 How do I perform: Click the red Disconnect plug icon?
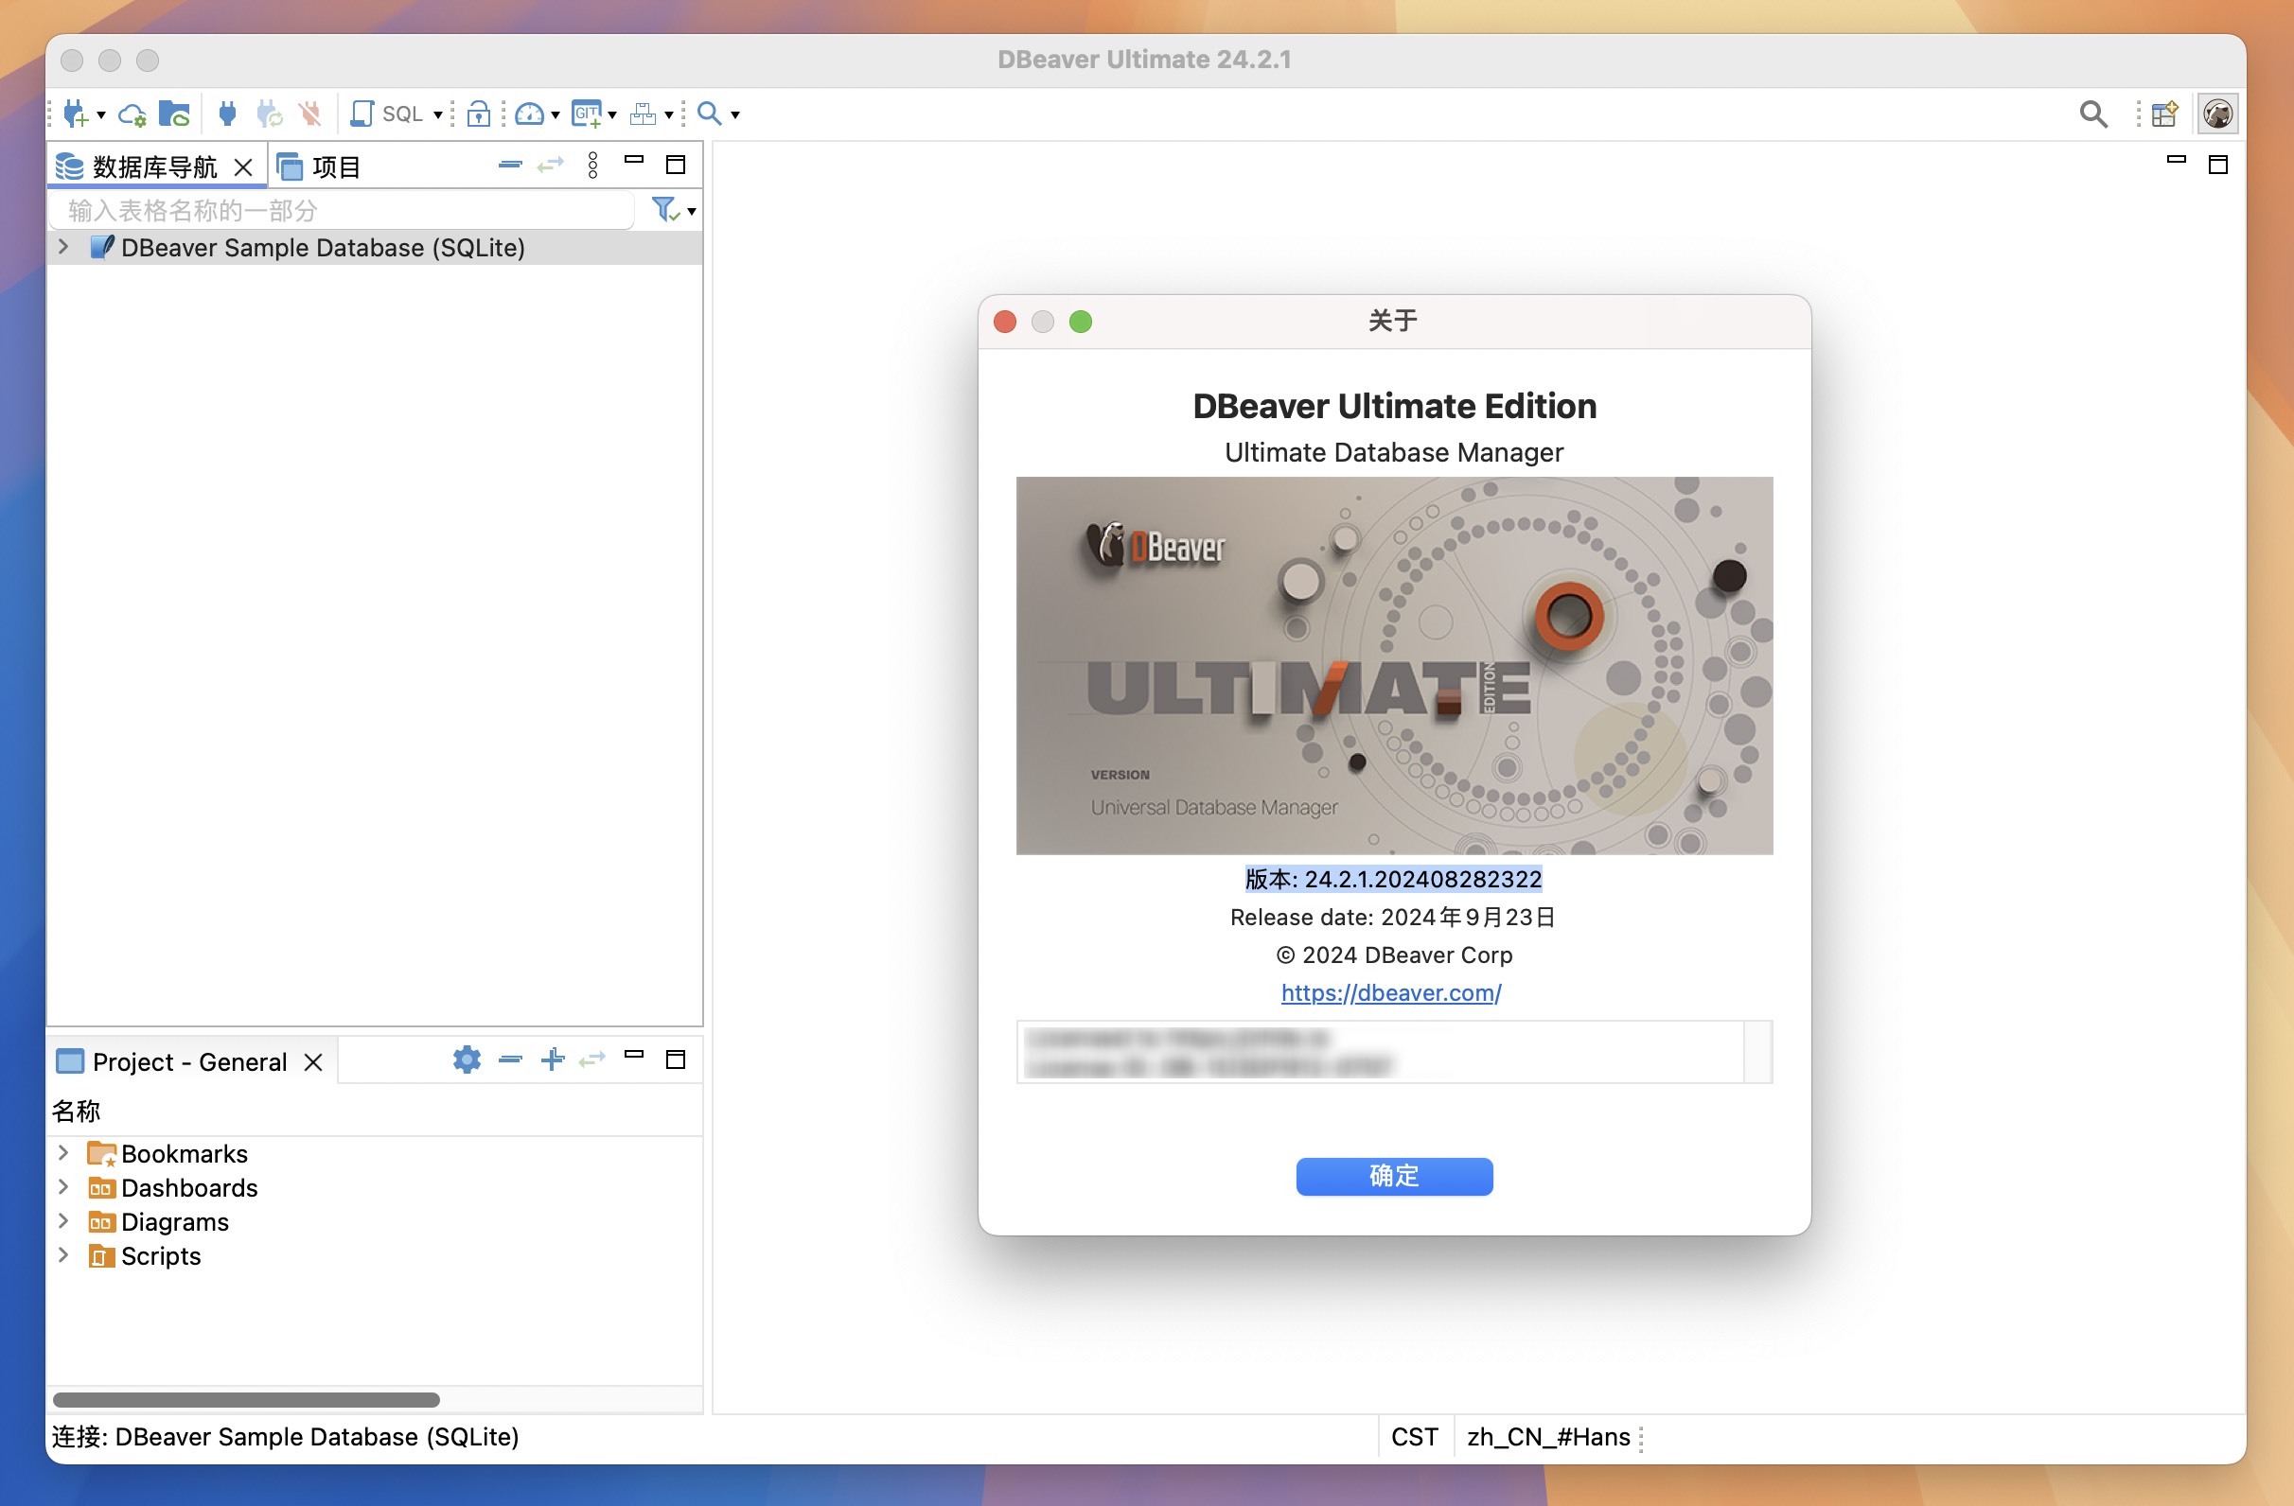pos(310,114)
